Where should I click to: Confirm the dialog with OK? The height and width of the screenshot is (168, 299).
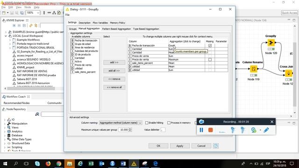coord(158,146)
